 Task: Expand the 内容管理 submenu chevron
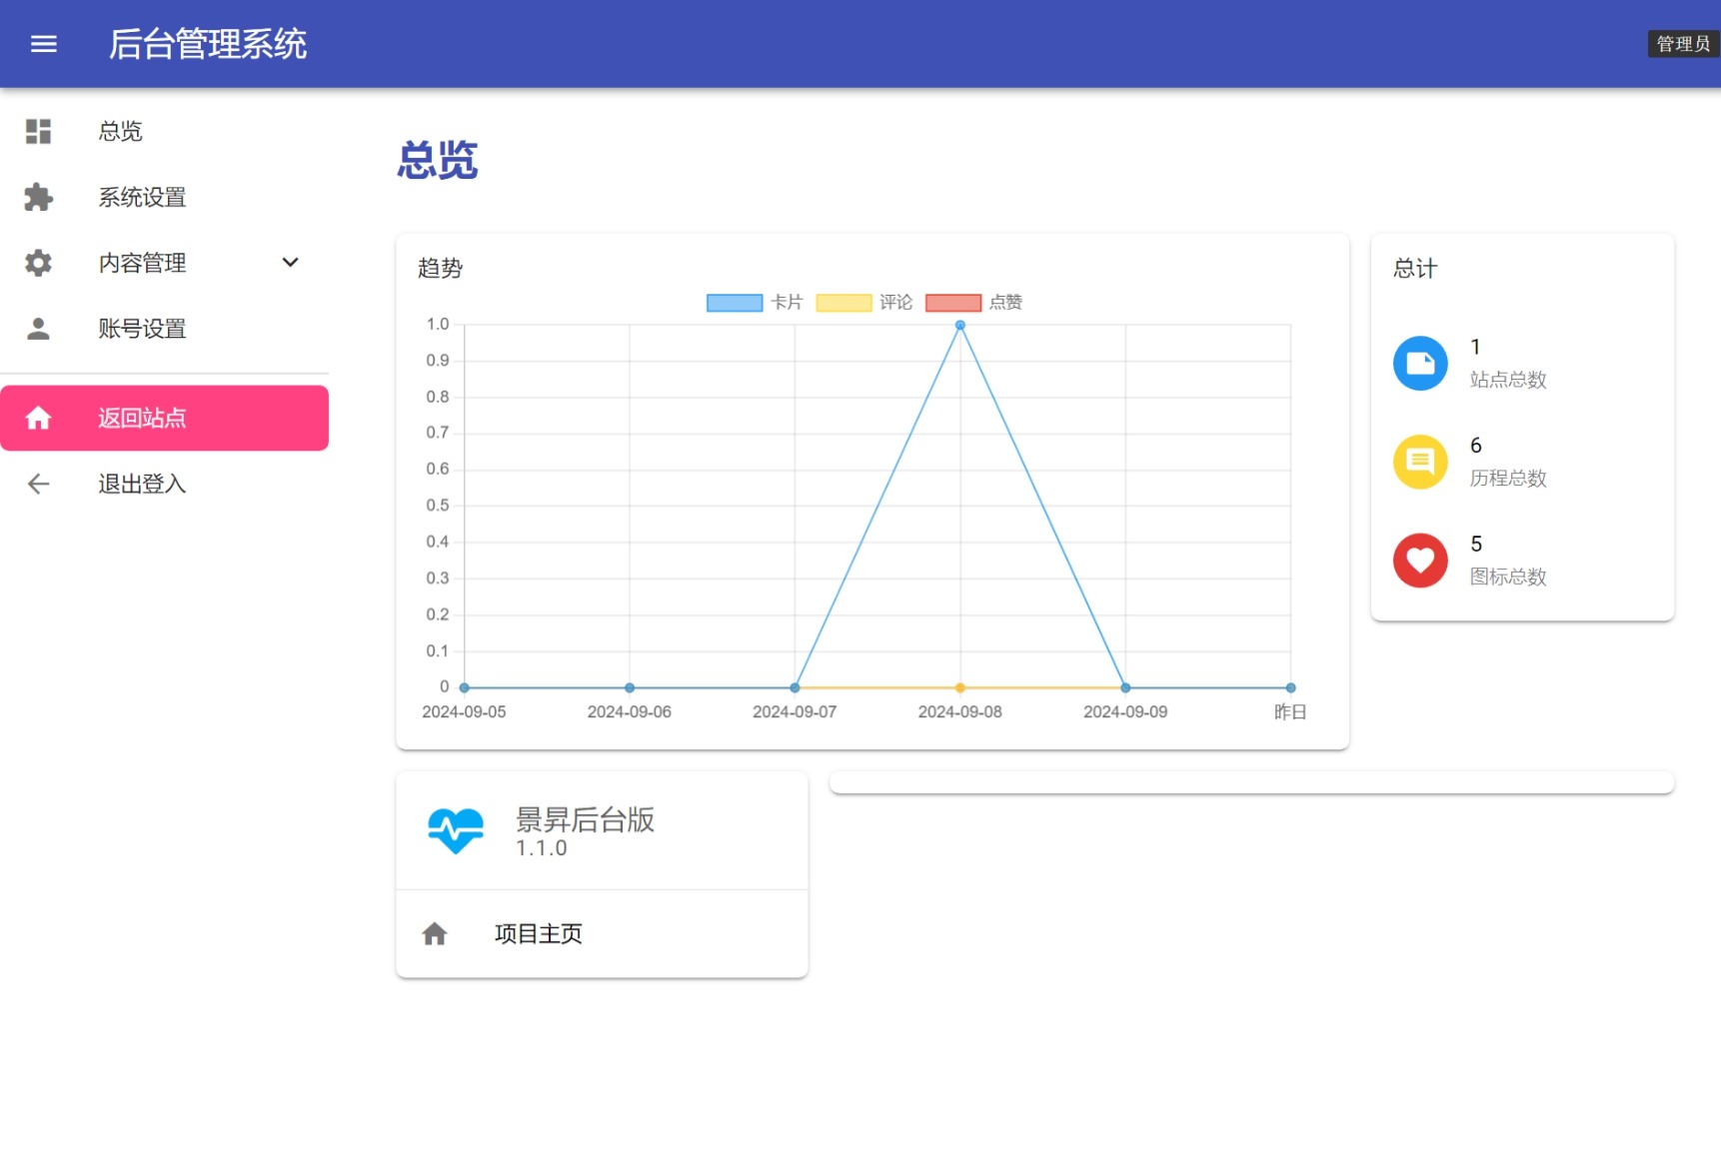point(290,263)
